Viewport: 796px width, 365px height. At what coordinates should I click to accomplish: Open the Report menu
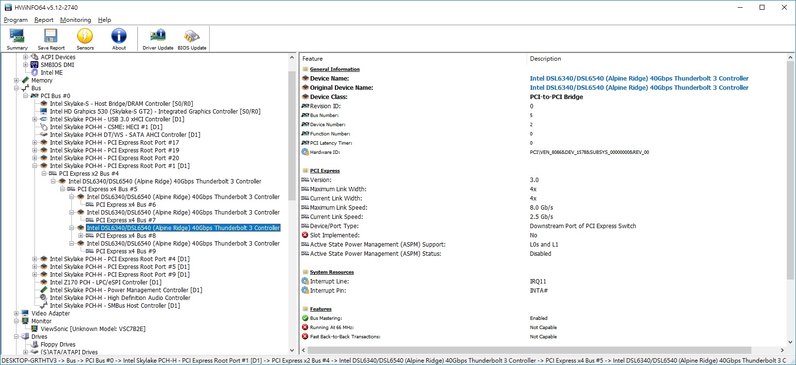[x=44, y=20]
